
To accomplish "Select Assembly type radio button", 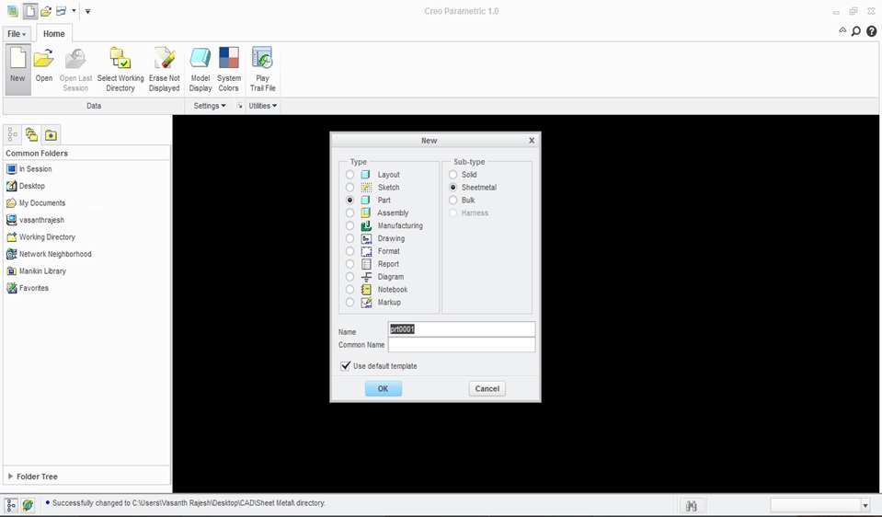I will coord(349,213).
